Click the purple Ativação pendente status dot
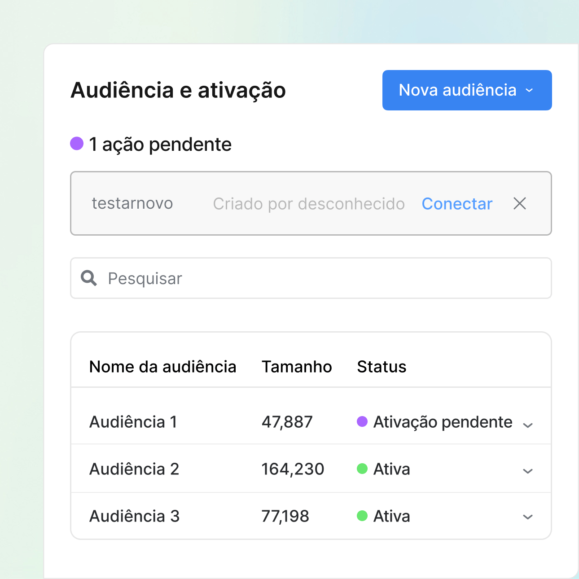The image size is (579, 579). (x=362, y=422)
